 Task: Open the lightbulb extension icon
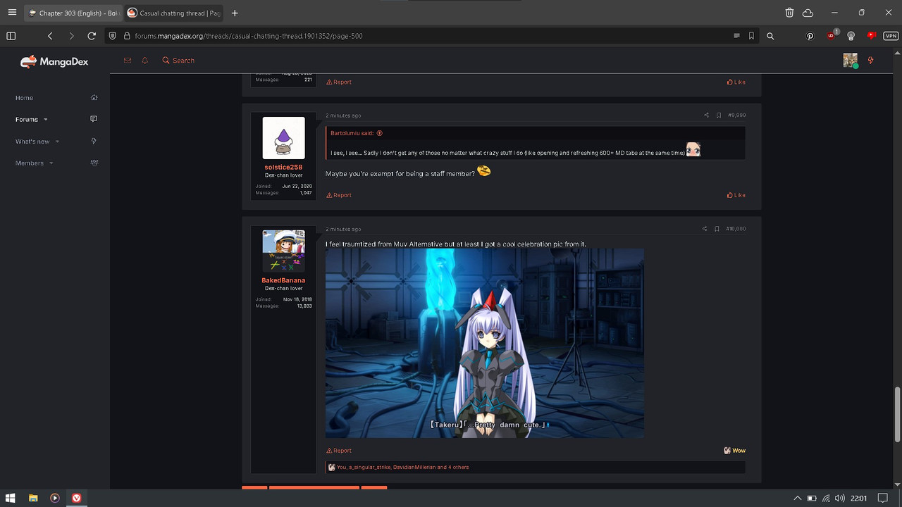click(x=851, y=36)
